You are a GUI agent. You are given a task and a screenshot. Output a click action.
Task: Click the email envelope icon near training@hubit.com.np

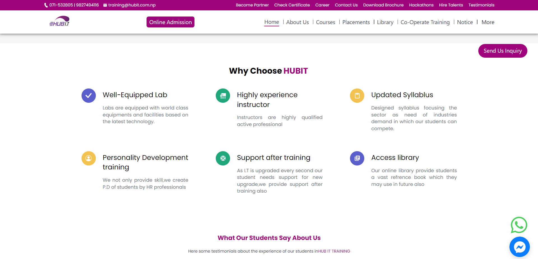105,5
